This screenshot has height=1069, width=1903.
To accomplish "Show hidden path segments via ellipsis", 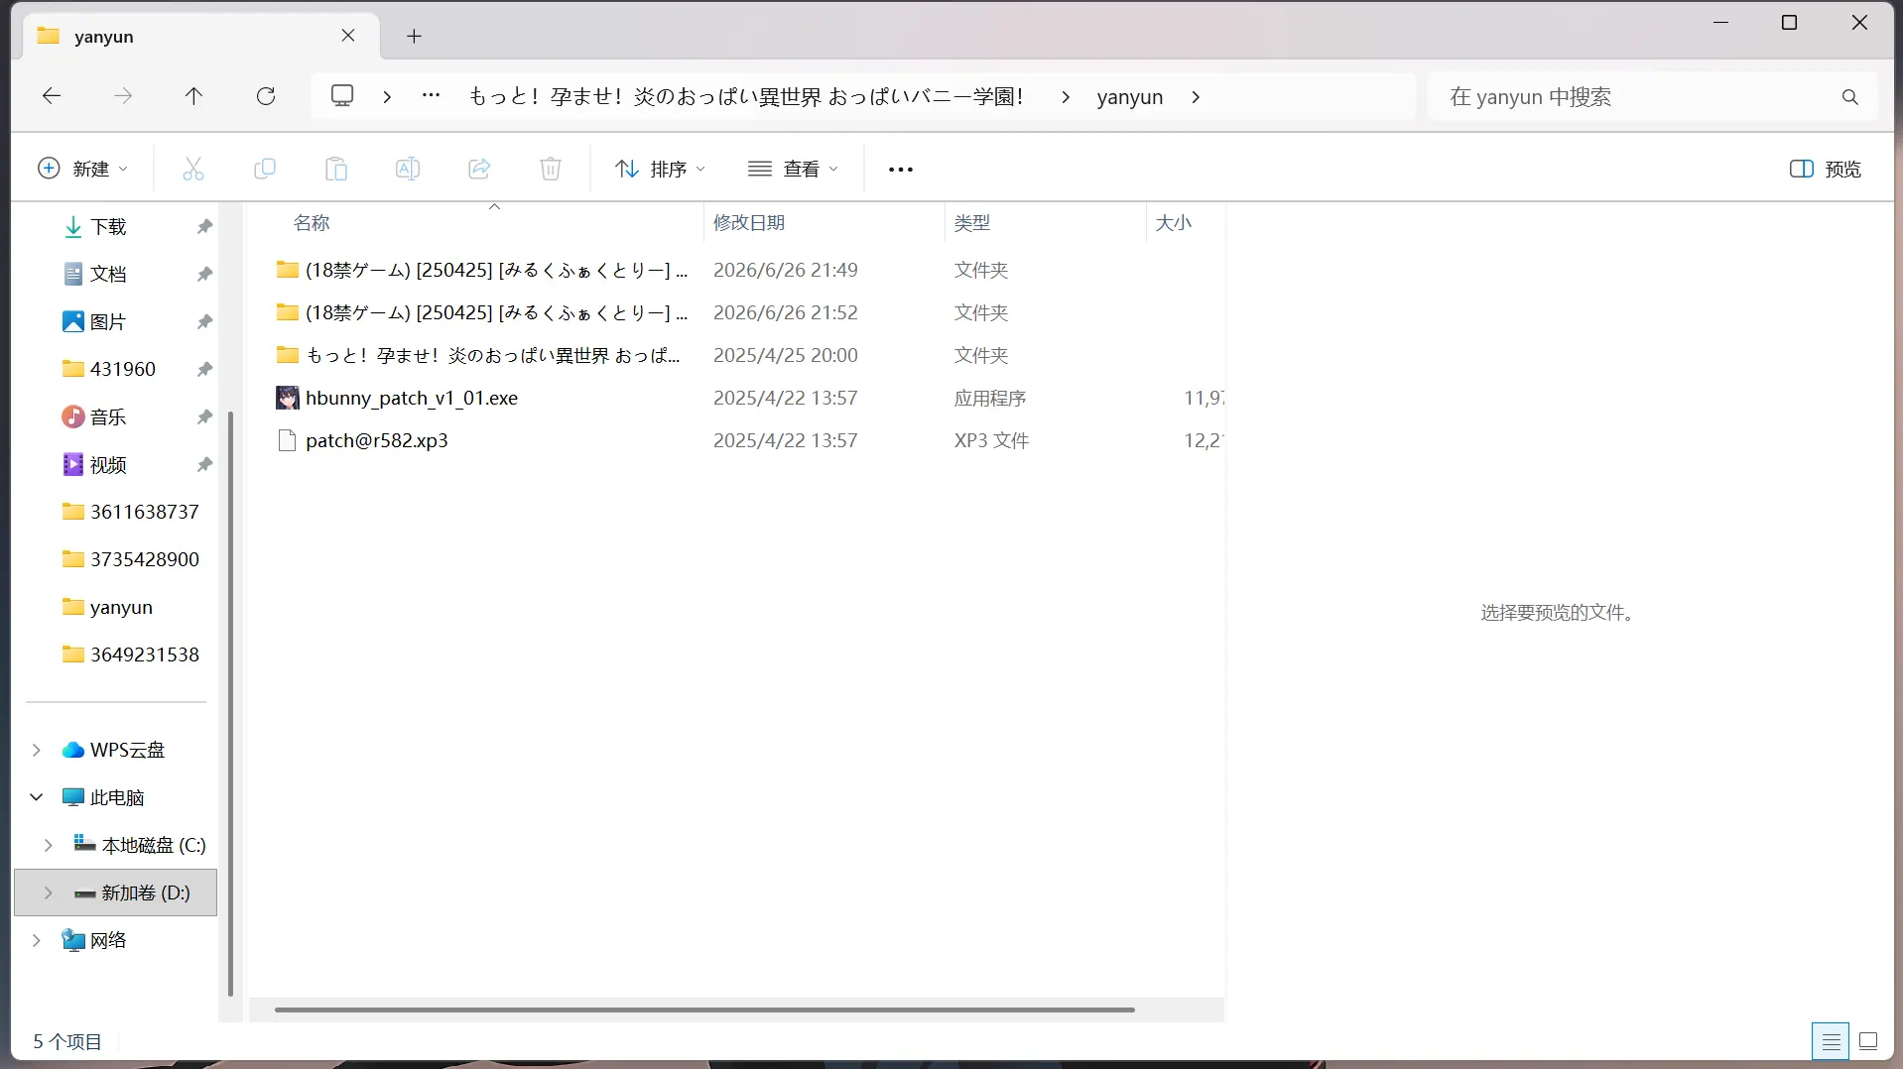I will [x=431, y=96].
